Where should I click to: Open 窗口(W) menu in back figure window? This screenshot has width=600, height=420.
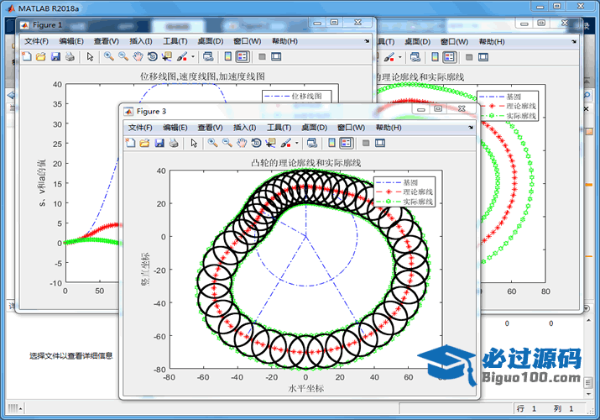click(454, 42)
